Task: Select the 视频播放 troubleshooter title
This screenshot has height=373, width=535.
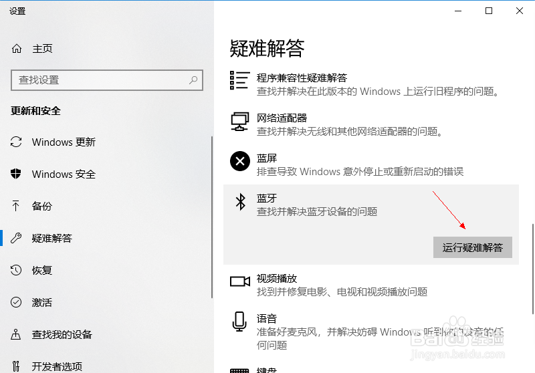Action: click(x=277, y=279)
